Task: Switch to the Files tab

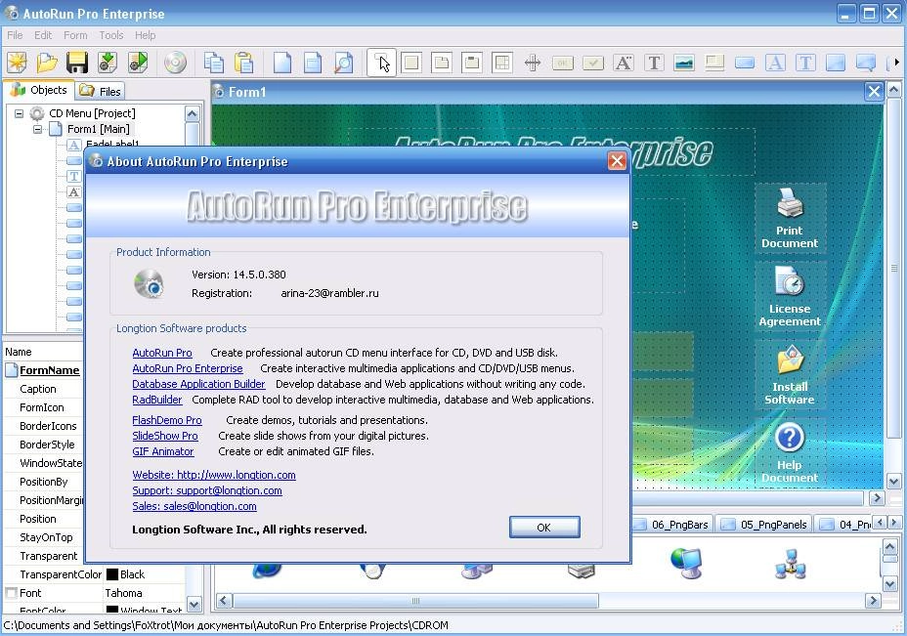Action: click(101, 92)
